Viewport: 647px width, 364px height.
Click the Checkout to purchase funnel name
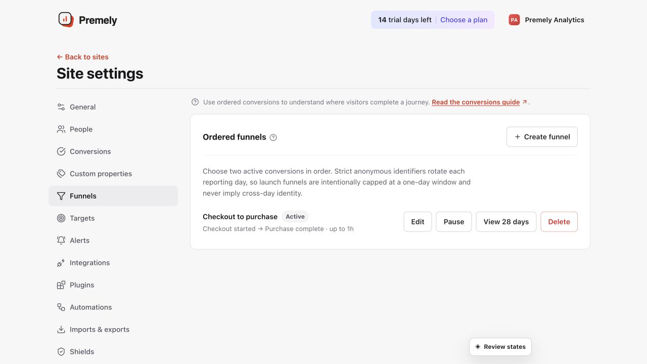(x=240, y=217)
